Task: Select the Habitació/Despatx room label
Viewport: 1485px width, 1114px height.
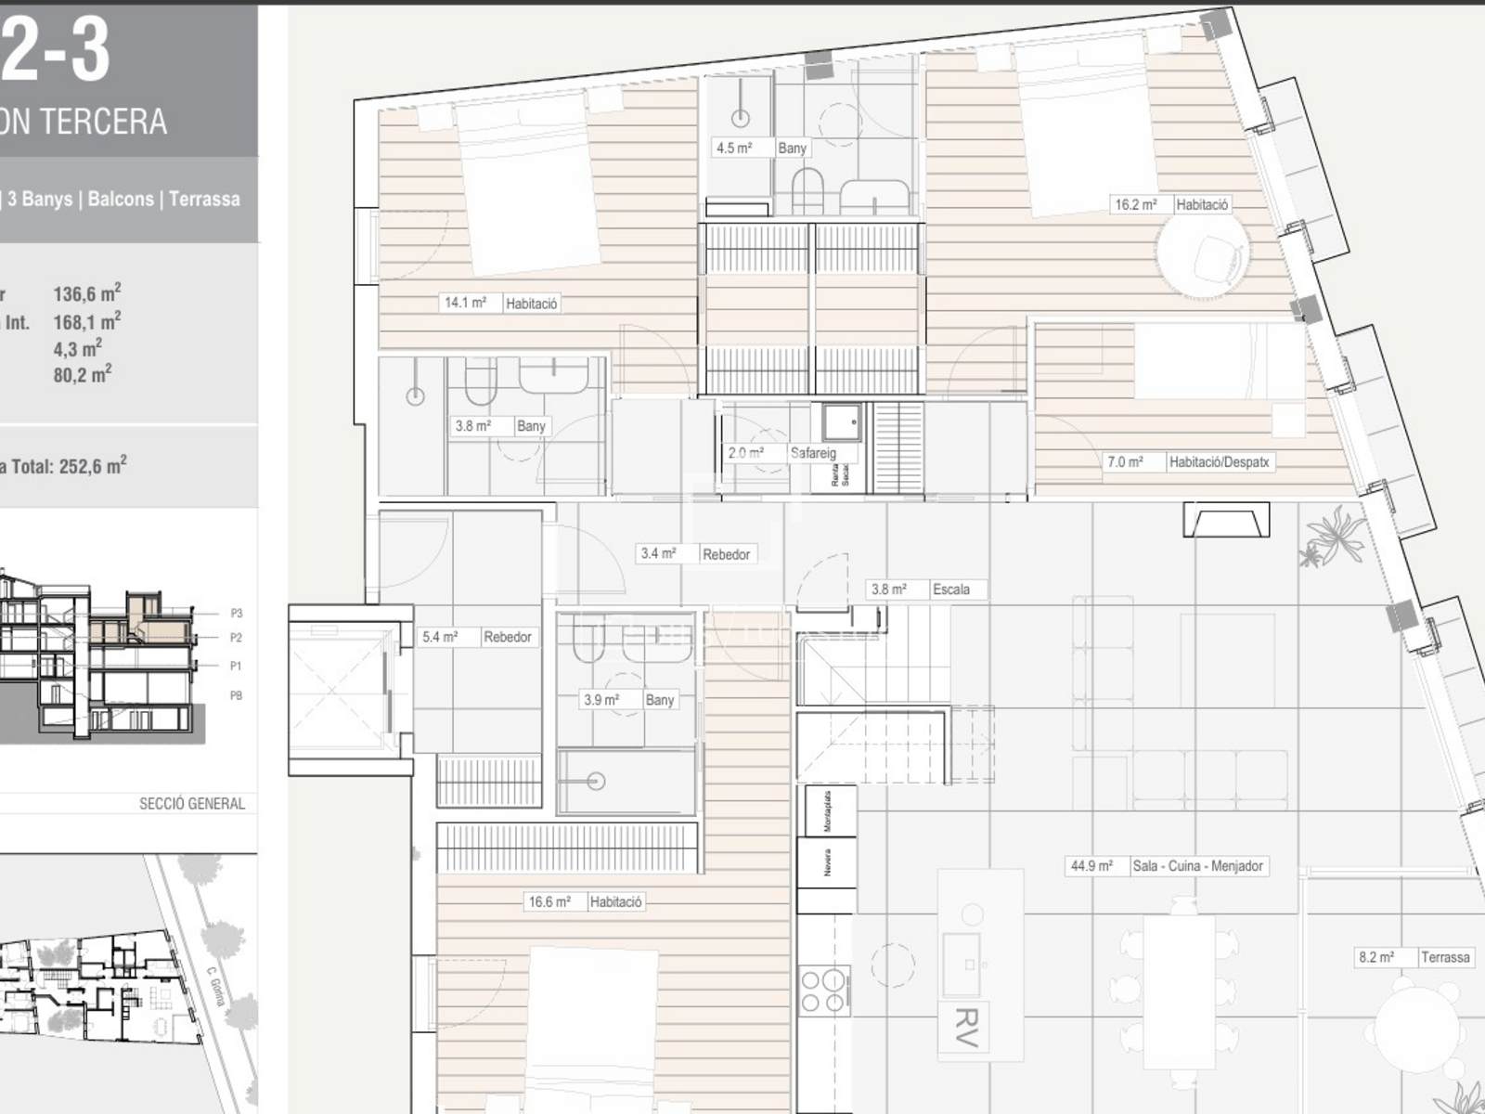Action: tap(1218, 462)
